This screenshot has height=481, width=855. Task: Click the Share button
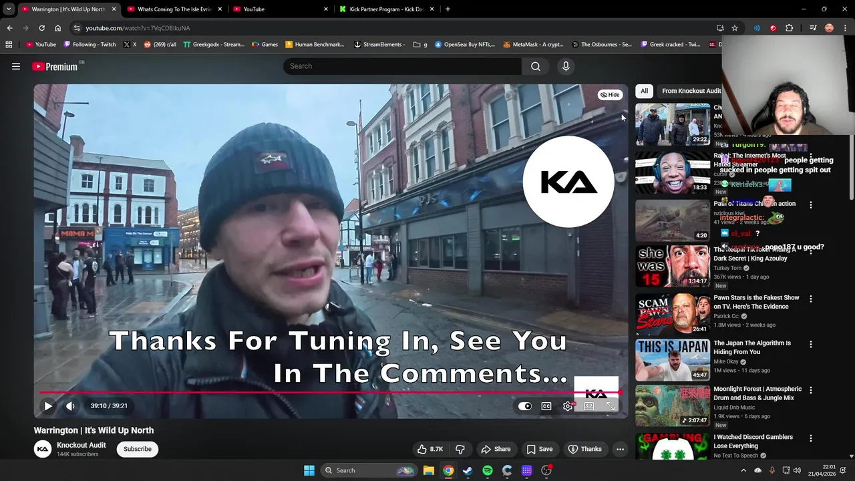coord(496,449)
